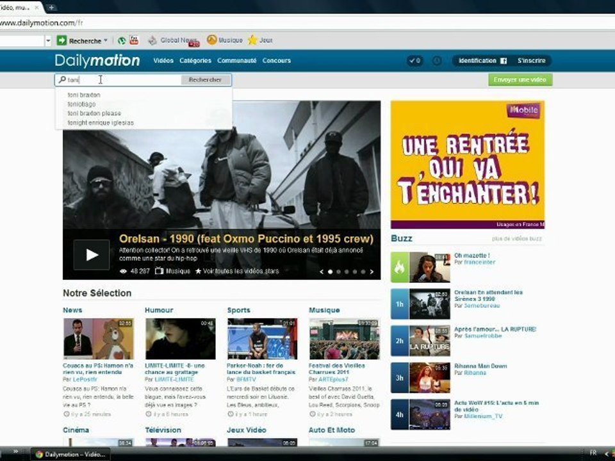Go to previous featured video arrow
This screenshot has height=461, width=615.
coord(322,271)
